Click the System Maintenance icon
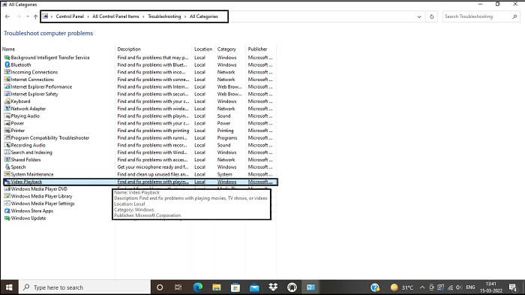This screenshot has width=525, height=295. point(7,174)
